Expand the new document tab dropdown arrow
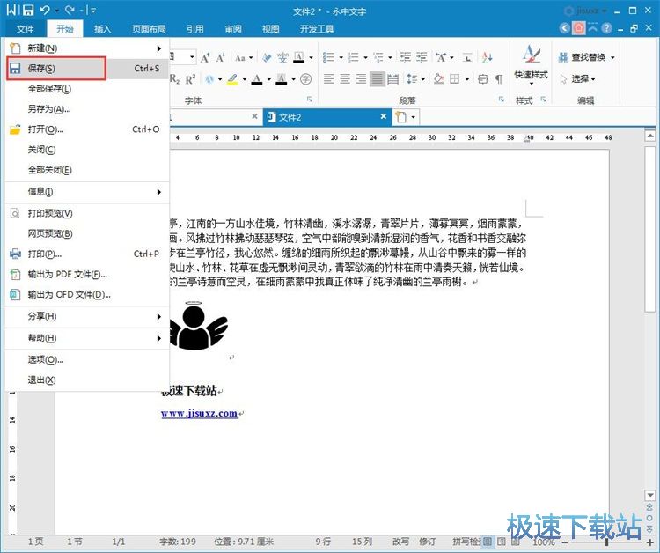Viewport: 660px width, 553px height. [414, 117]
